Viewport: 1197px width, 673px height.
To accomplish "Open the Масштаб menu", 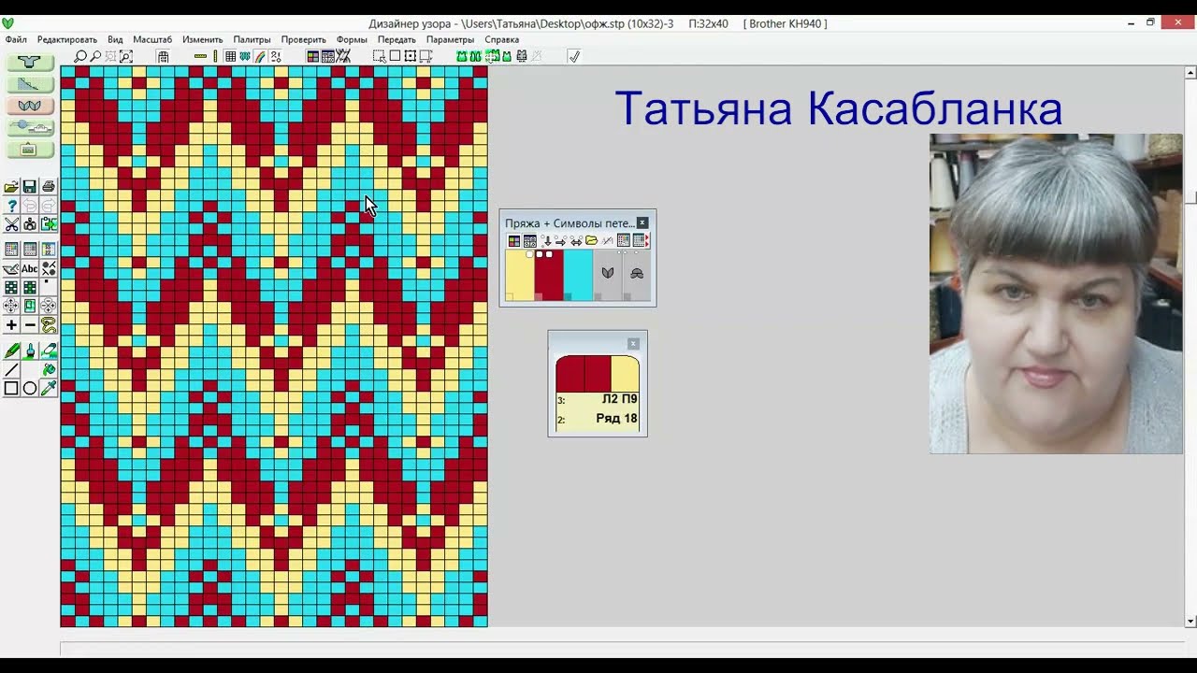I will [152, 40].
